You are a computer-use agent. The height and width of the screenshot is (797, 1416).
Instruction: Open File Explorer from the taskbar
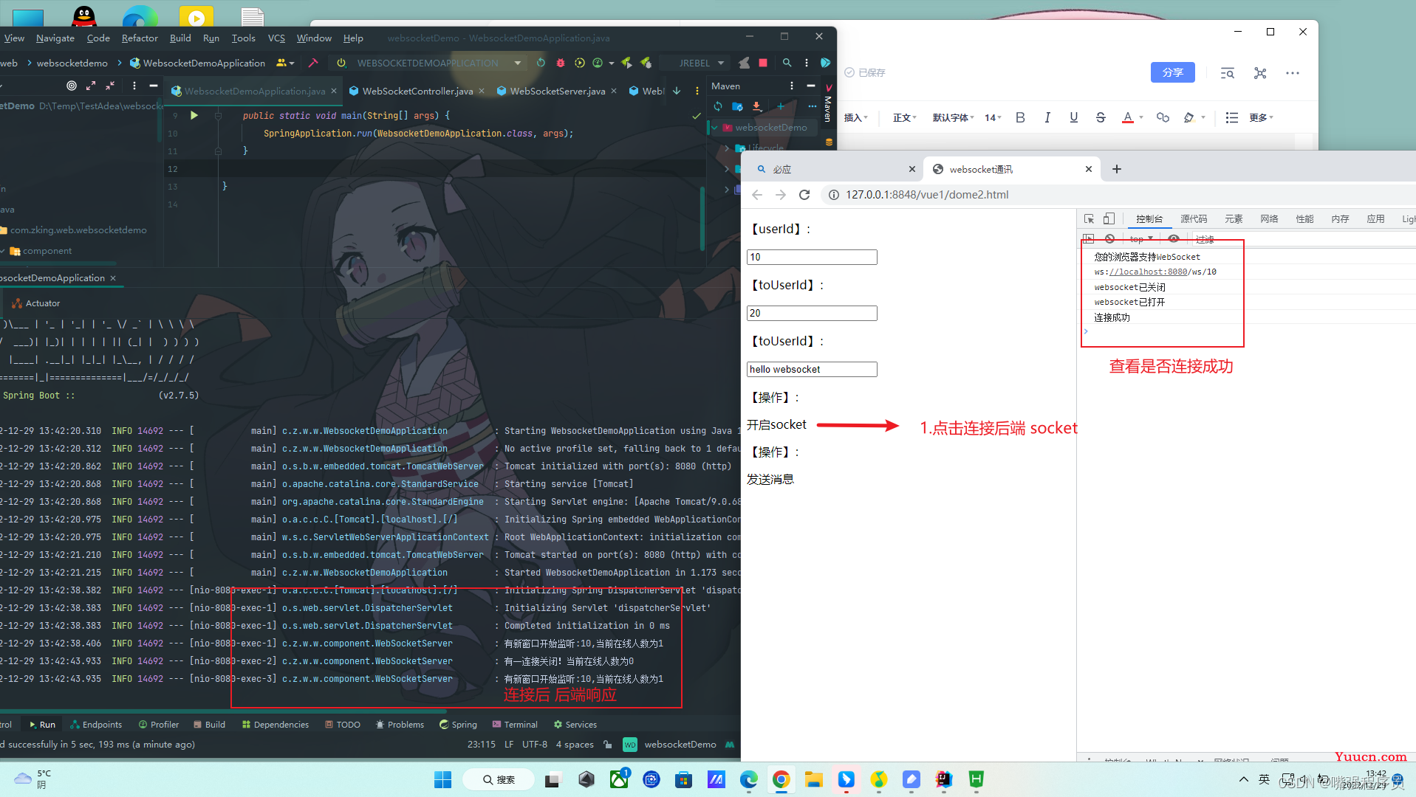813,779
